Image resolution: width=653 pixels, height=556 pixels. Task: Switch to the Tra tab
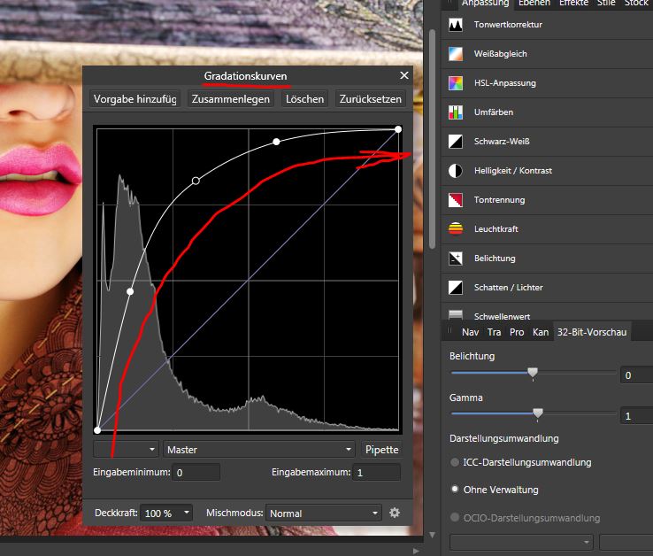[x=495, y=332]
